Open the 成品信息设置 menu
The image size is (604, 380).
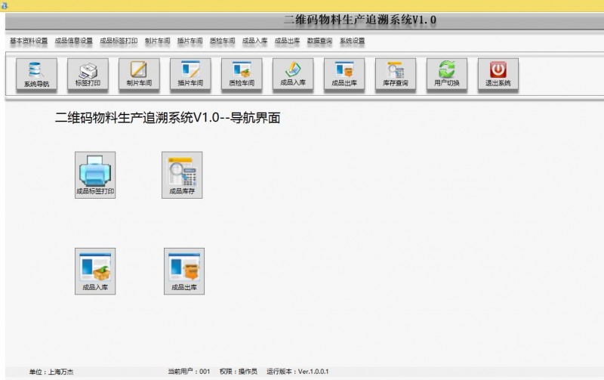[73, 41]
